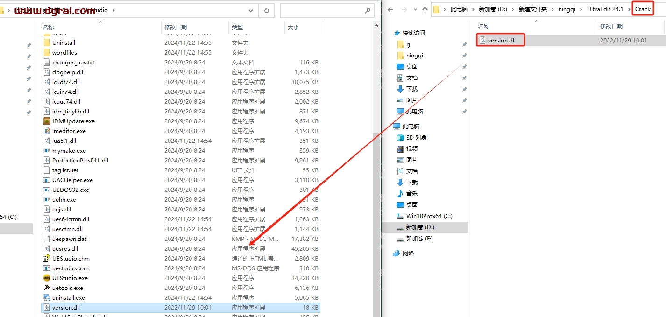Select 新加卷 (D:) drive in navigation pane
Viewport: 666px width, 317px height.
[x=415, y=227]
